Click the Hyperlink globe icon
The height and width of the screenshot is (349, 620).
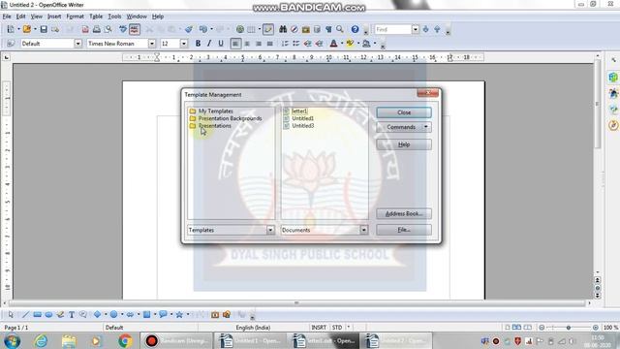pos(239,29)
